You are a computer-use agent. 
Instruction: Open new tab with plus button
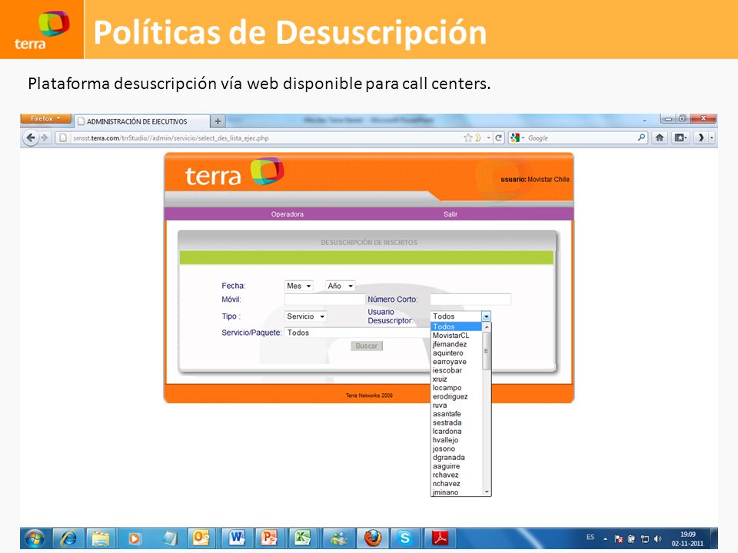pyautogui.click(x=218, y=121)
